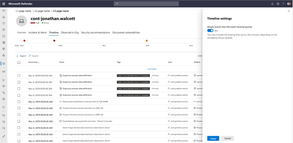Click the User column header
This screenshot has height=143, width=293.
[x=170, y=62]
